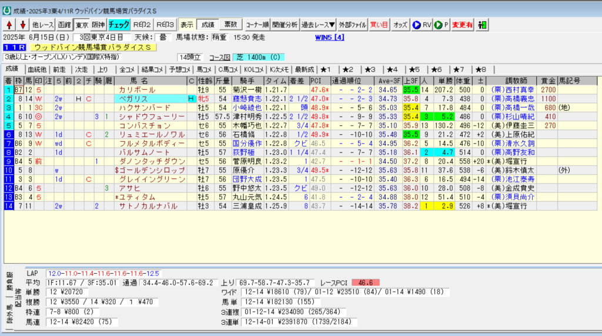Open the 全コメ tab

(x=127, y=69)
